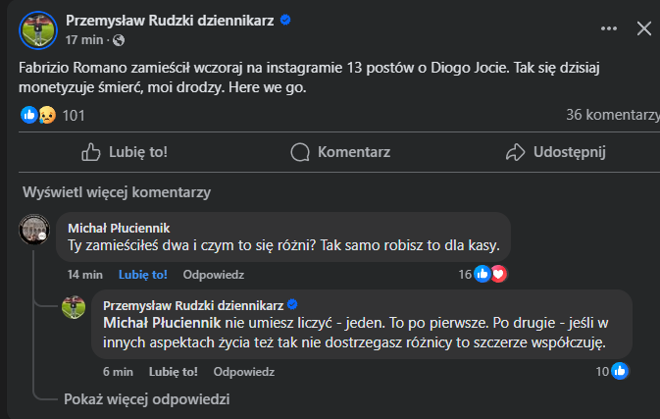Click Przemysław Rudzki avatar in reply

74,308
